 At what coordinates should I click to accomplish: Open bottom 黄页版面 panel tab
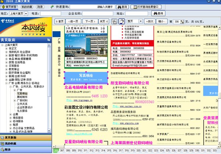[26, 137]
